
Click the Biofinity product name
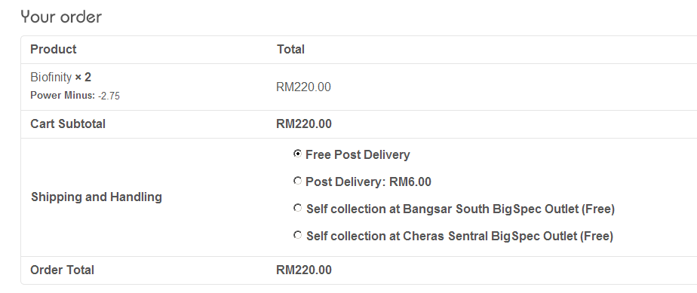[51, 78]
